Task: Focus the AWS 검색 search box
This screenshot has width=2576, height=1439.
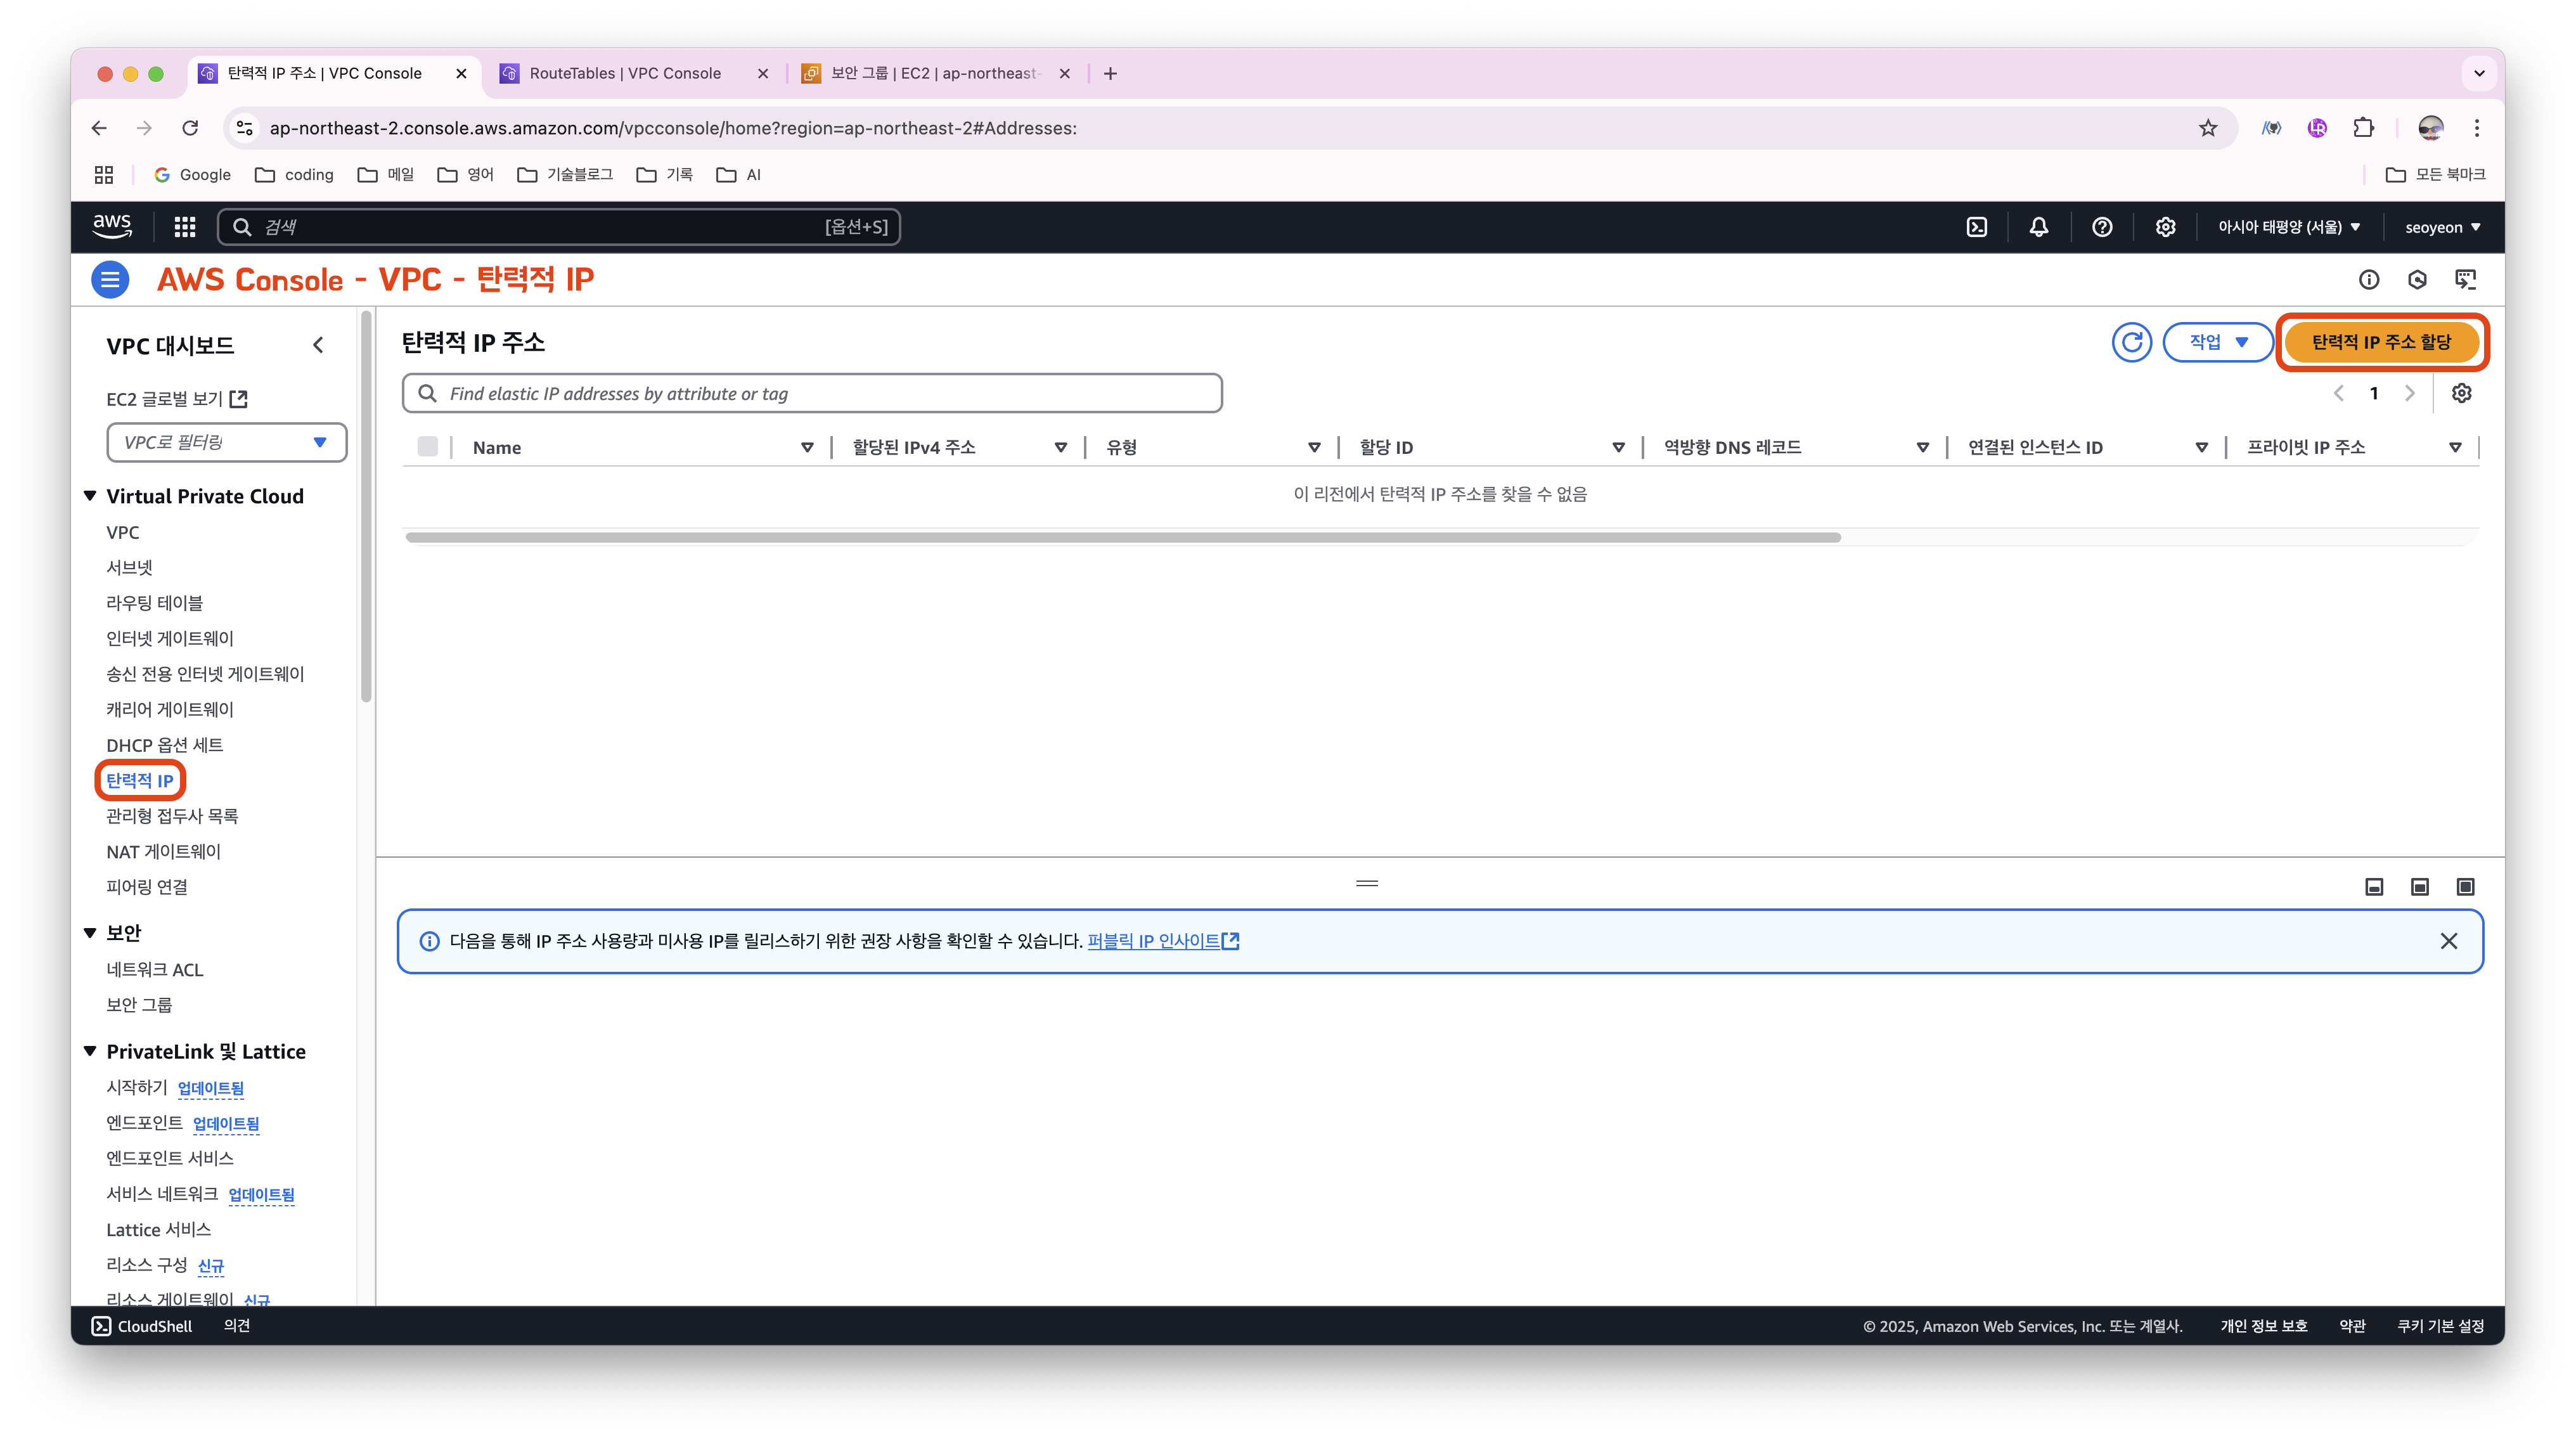Action: 559,227
